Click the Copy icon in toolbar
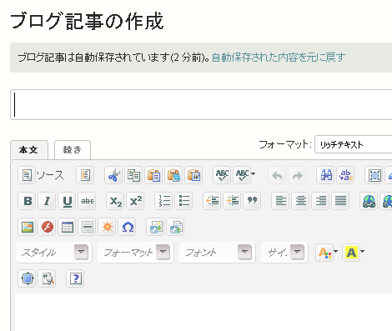Image resolution: width=392 pixels, height=331 pixels. tap(133, 175)
